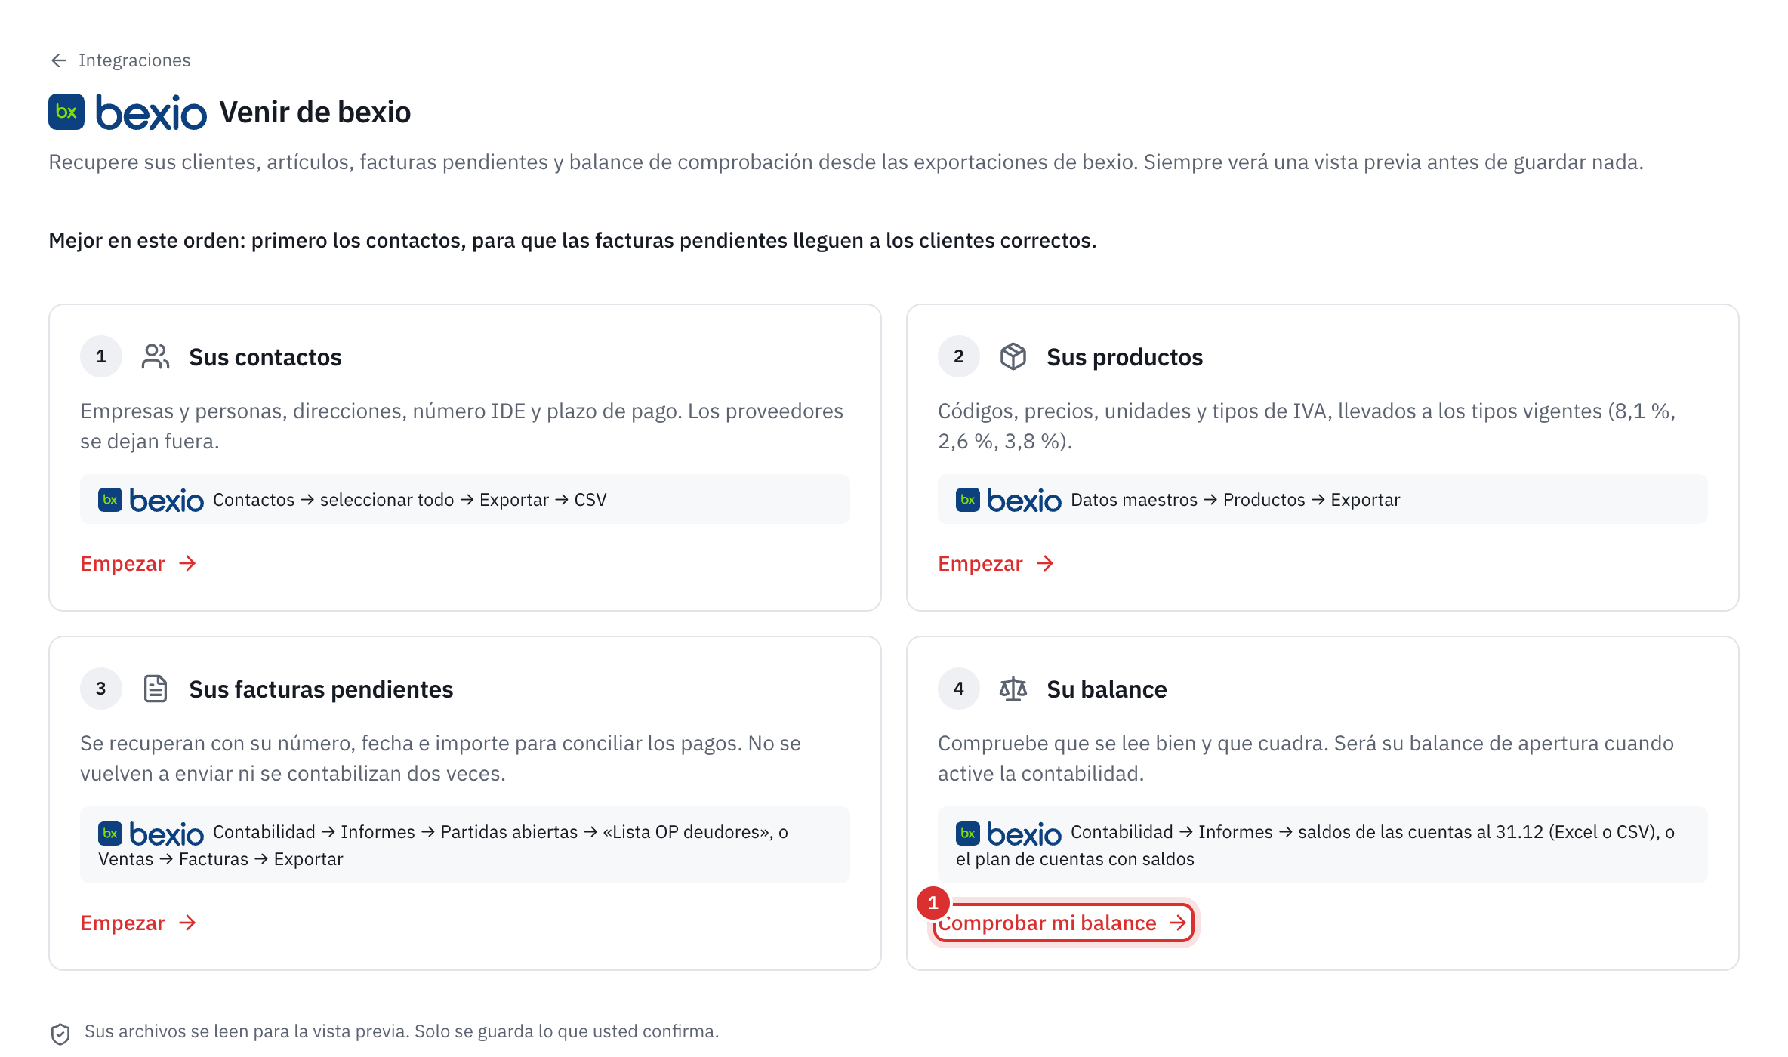Click the invoice document icon

coord(156,689)
